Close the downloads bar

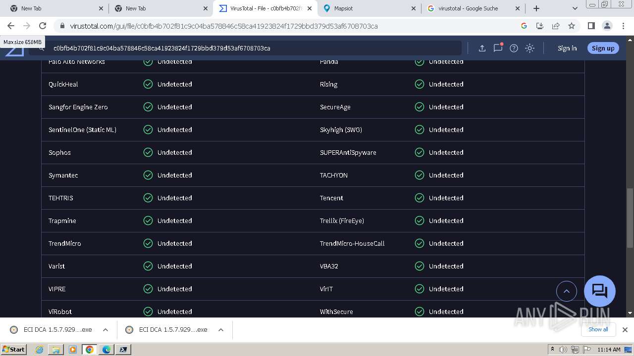tap(625, 330)
